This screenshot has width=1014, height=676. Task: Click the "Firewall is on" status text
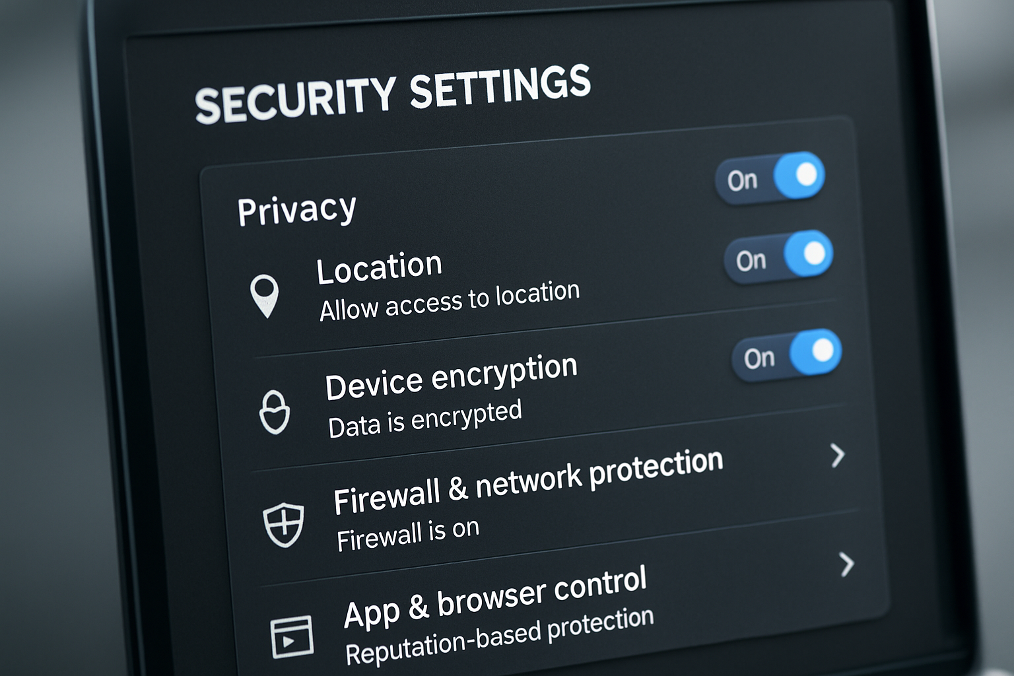coord(407,534)
